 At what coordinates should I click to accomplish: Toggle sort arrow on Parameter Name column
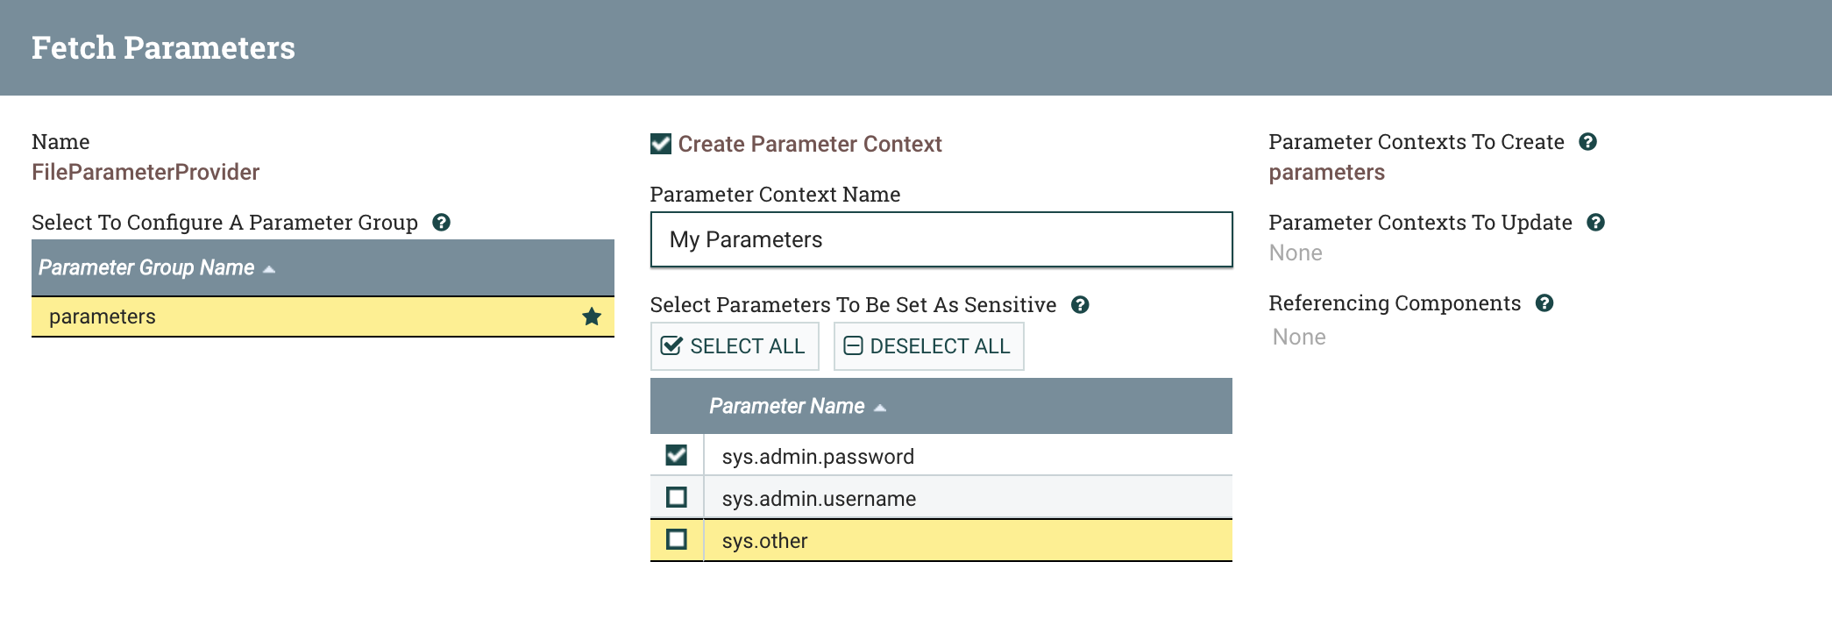880,408
